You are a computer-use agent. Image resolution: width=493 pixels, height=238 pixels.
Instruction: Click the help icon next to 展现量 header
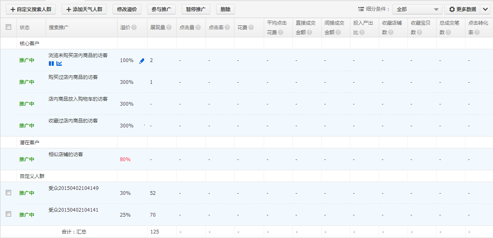coord(169,28)
